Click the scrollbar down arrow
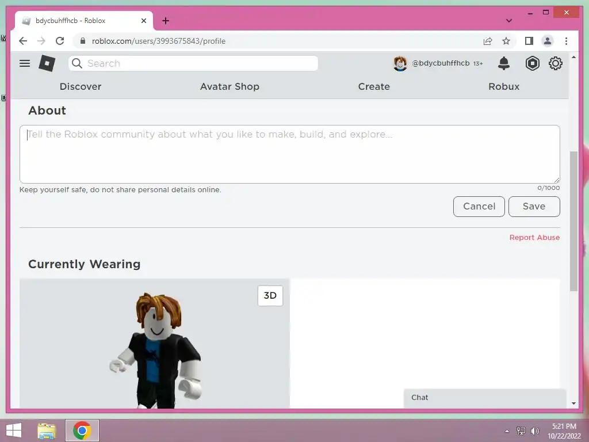589x442 pixels. (x=573, y=403)
